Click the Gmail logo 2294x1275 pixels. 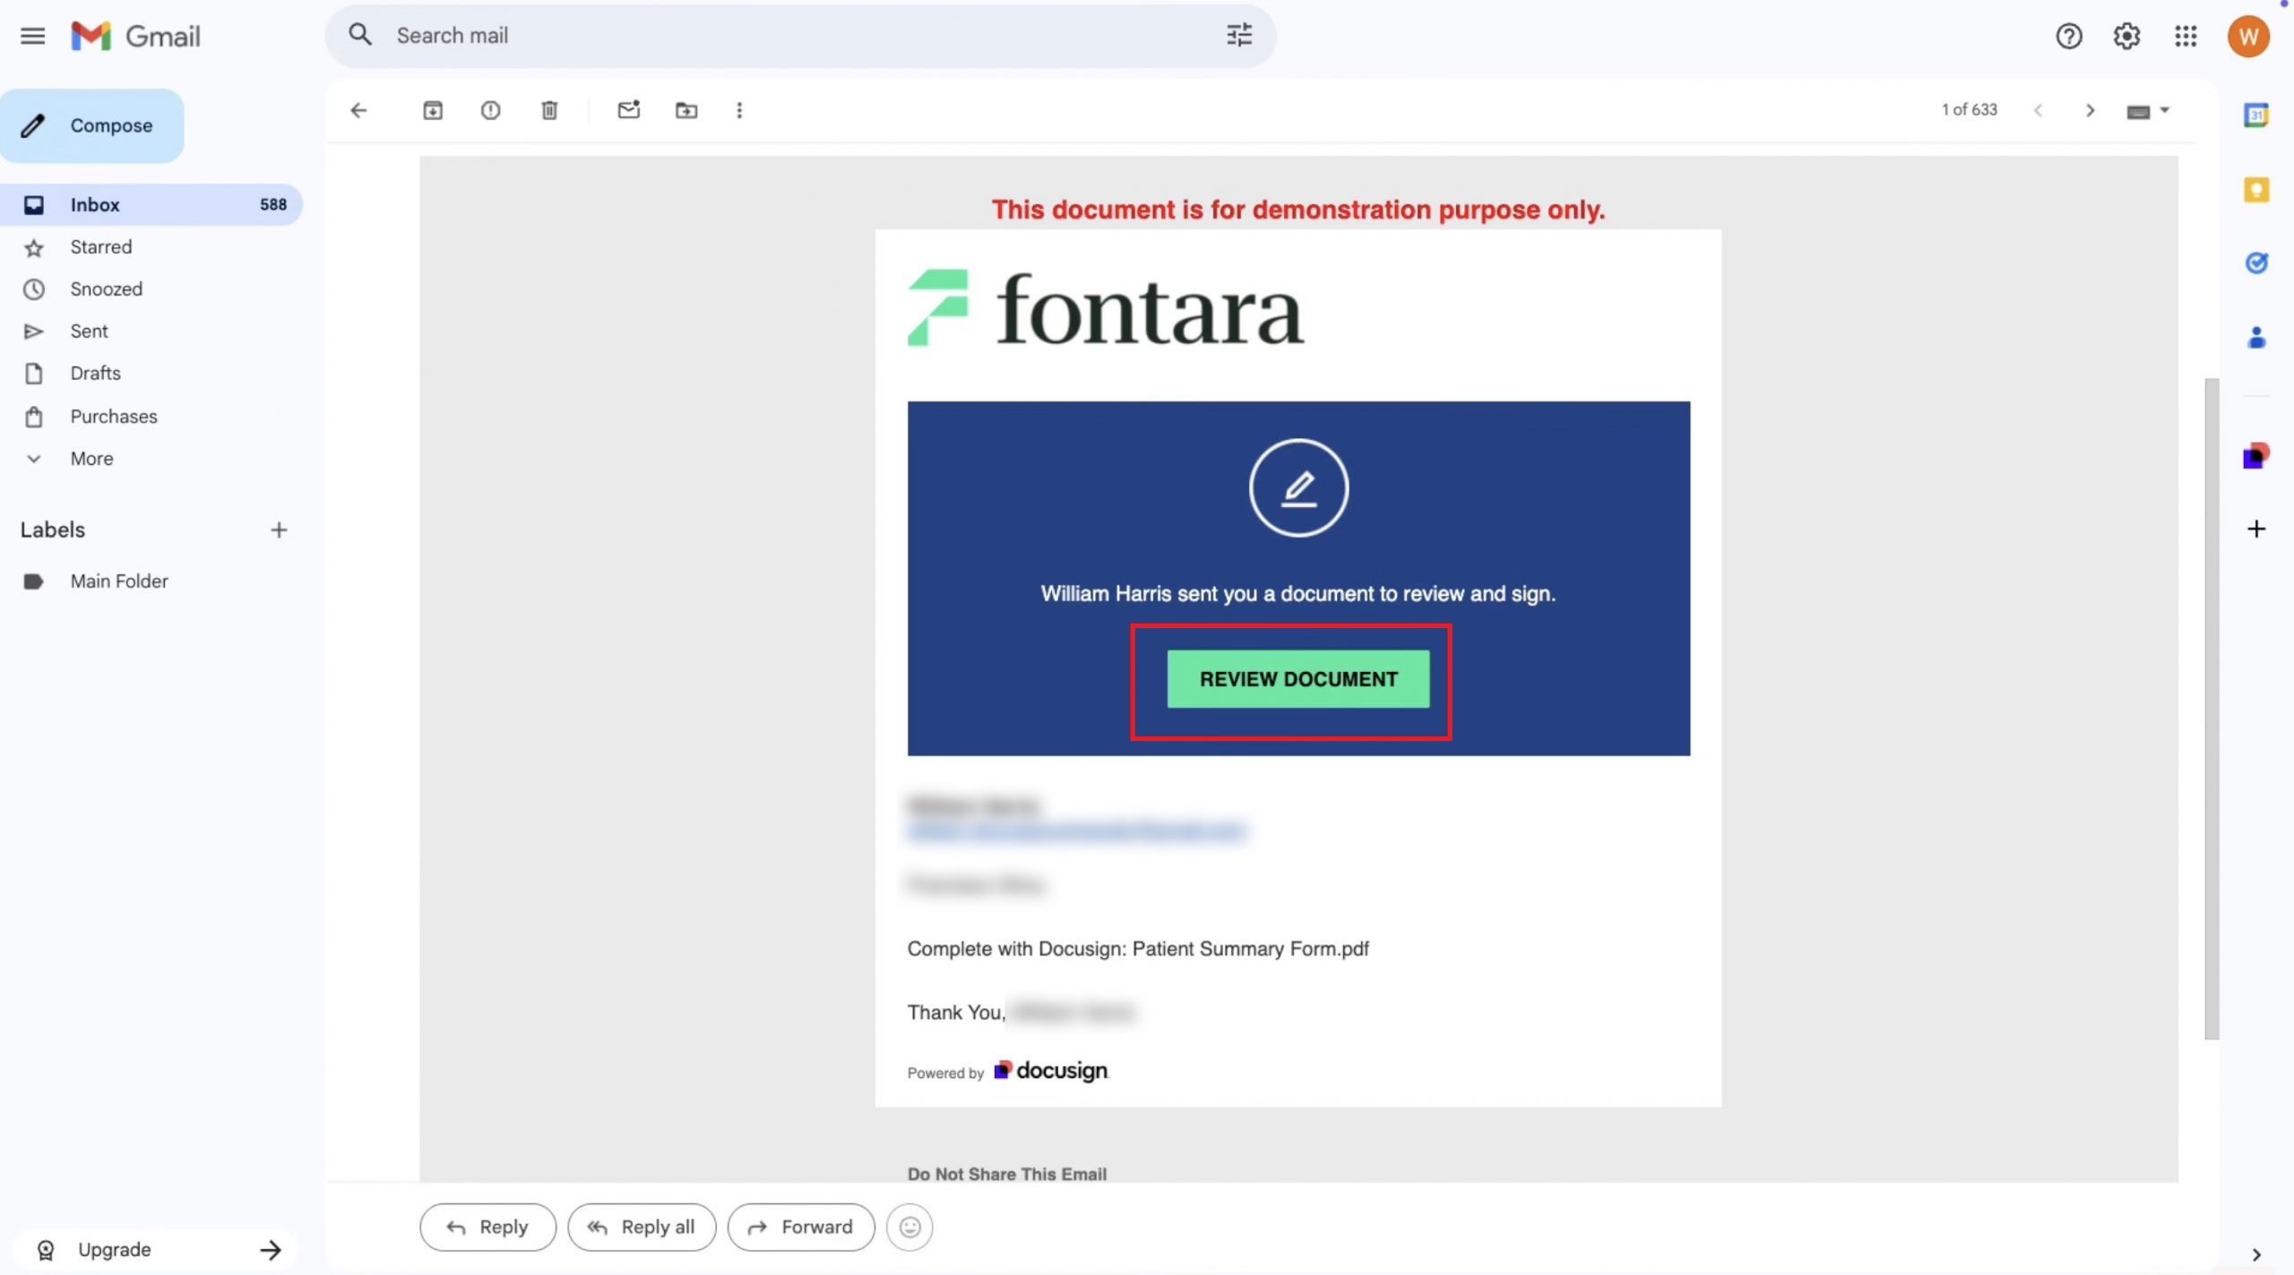tap(135, 36)
